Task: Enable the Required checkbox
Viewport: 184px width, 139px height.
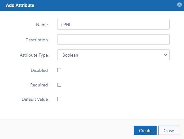Action: point(59,85)
